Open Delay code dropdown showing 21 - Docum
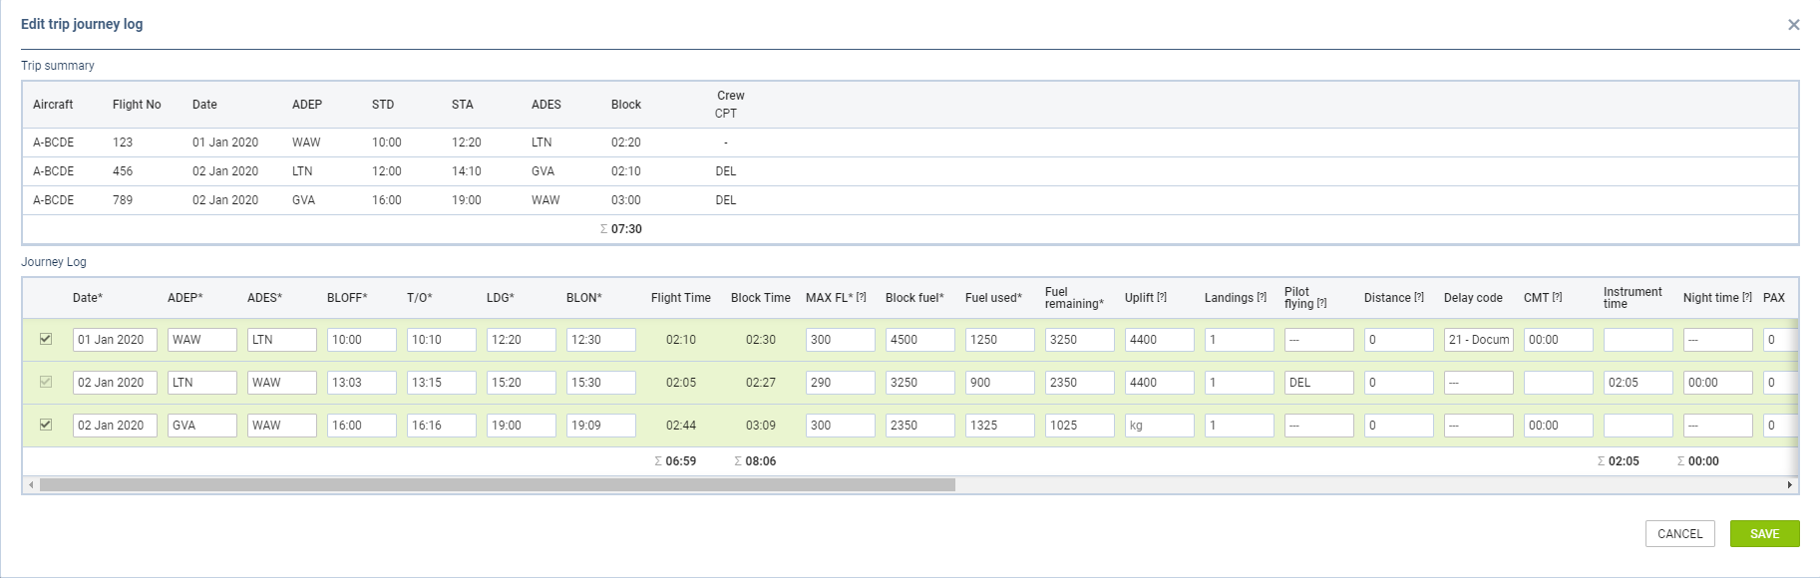 point(1478,340)
